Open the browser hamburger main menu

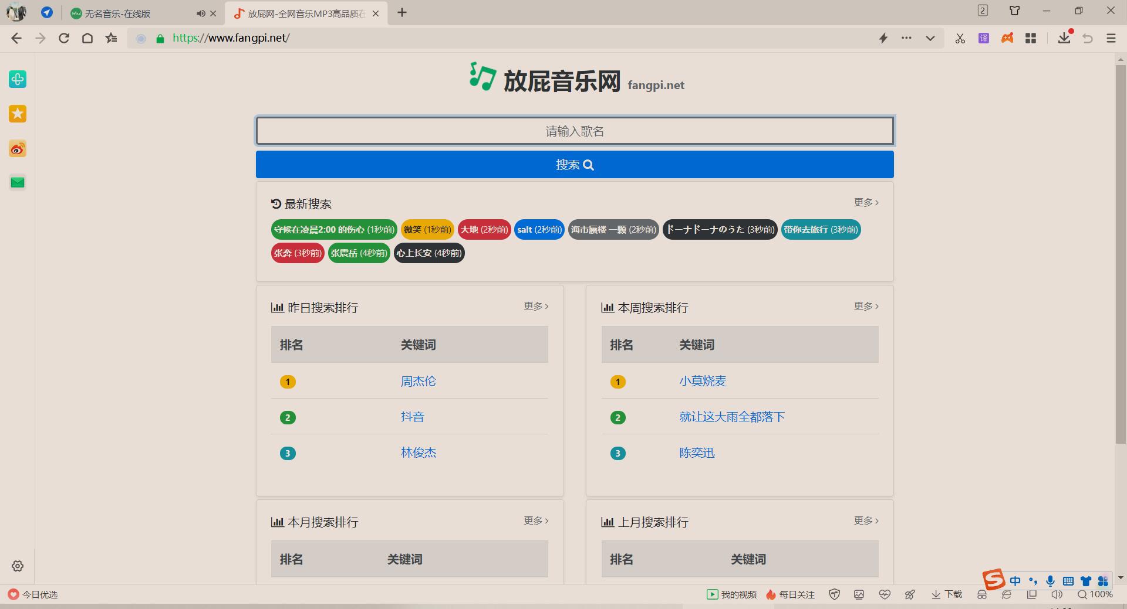click(1111, 39)
